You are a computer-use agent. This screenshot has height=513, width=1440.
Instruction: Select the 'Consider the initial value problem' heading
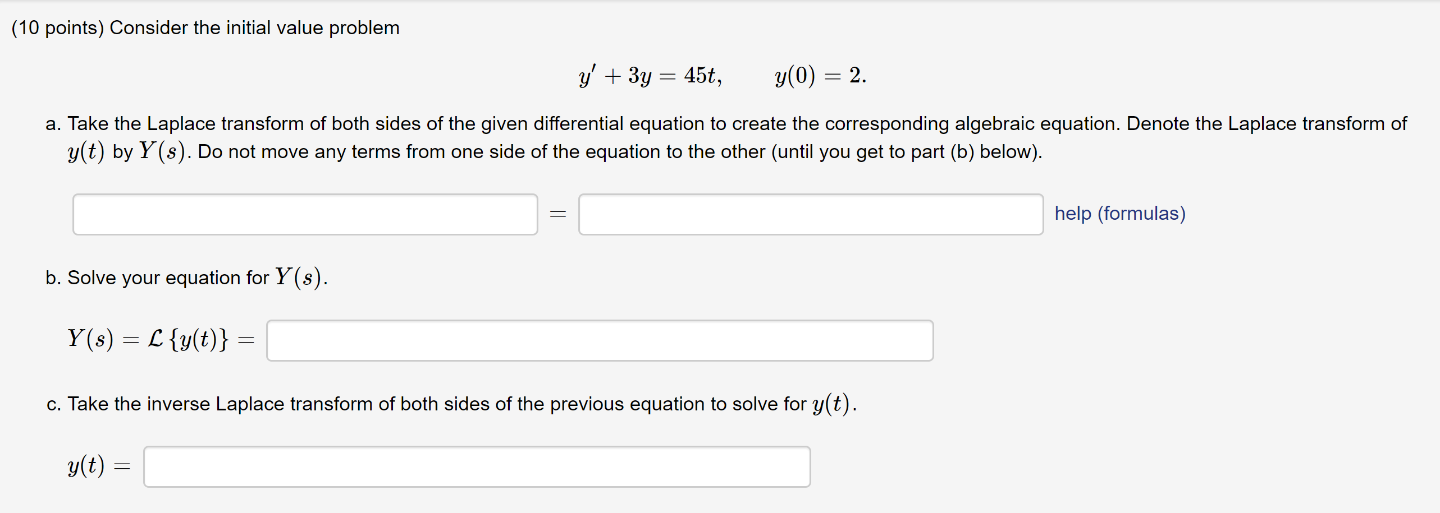[x=254, y=28]
